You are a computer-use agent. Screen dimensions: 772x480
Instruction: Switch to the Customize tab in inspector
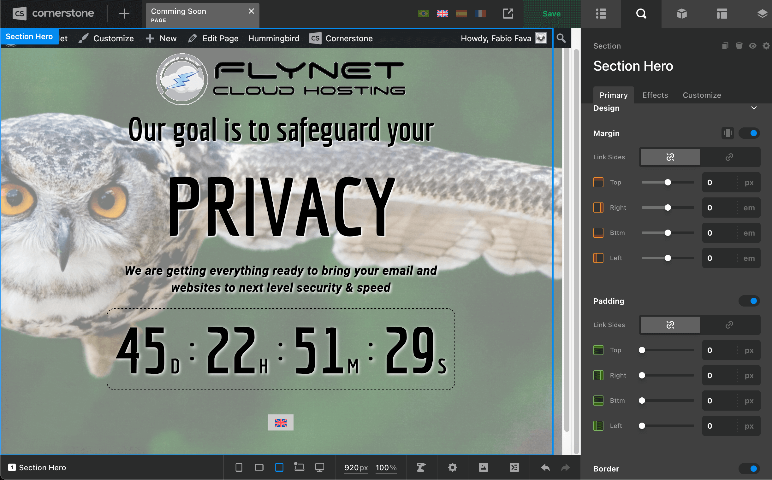702,95
